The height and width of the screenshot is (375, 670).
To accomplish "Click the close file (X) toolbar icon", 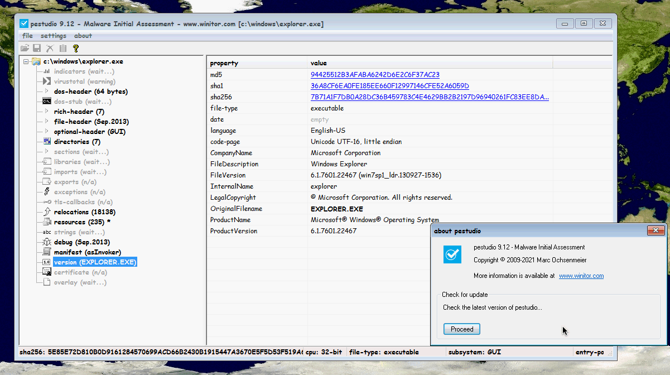I will tap(50, 49).
